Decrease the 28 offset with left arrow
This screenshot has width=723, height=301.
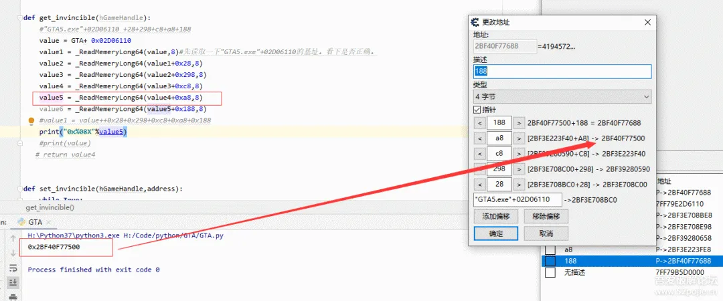click(479, 185)
